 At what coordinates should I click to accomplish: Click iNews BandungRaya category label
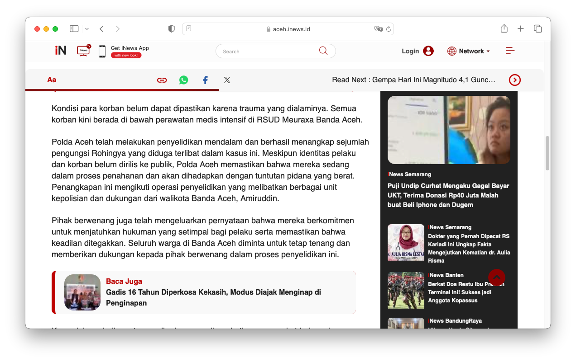pos(455,321)
